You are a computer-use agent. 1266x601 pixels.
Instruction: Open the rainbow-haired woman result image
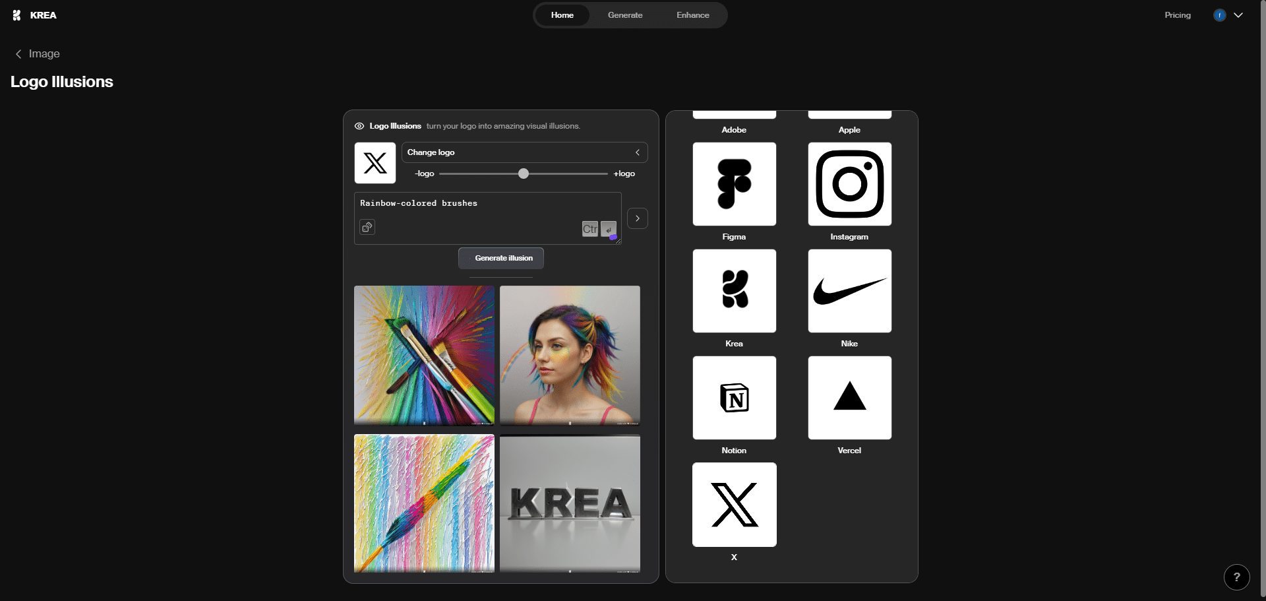570,355
